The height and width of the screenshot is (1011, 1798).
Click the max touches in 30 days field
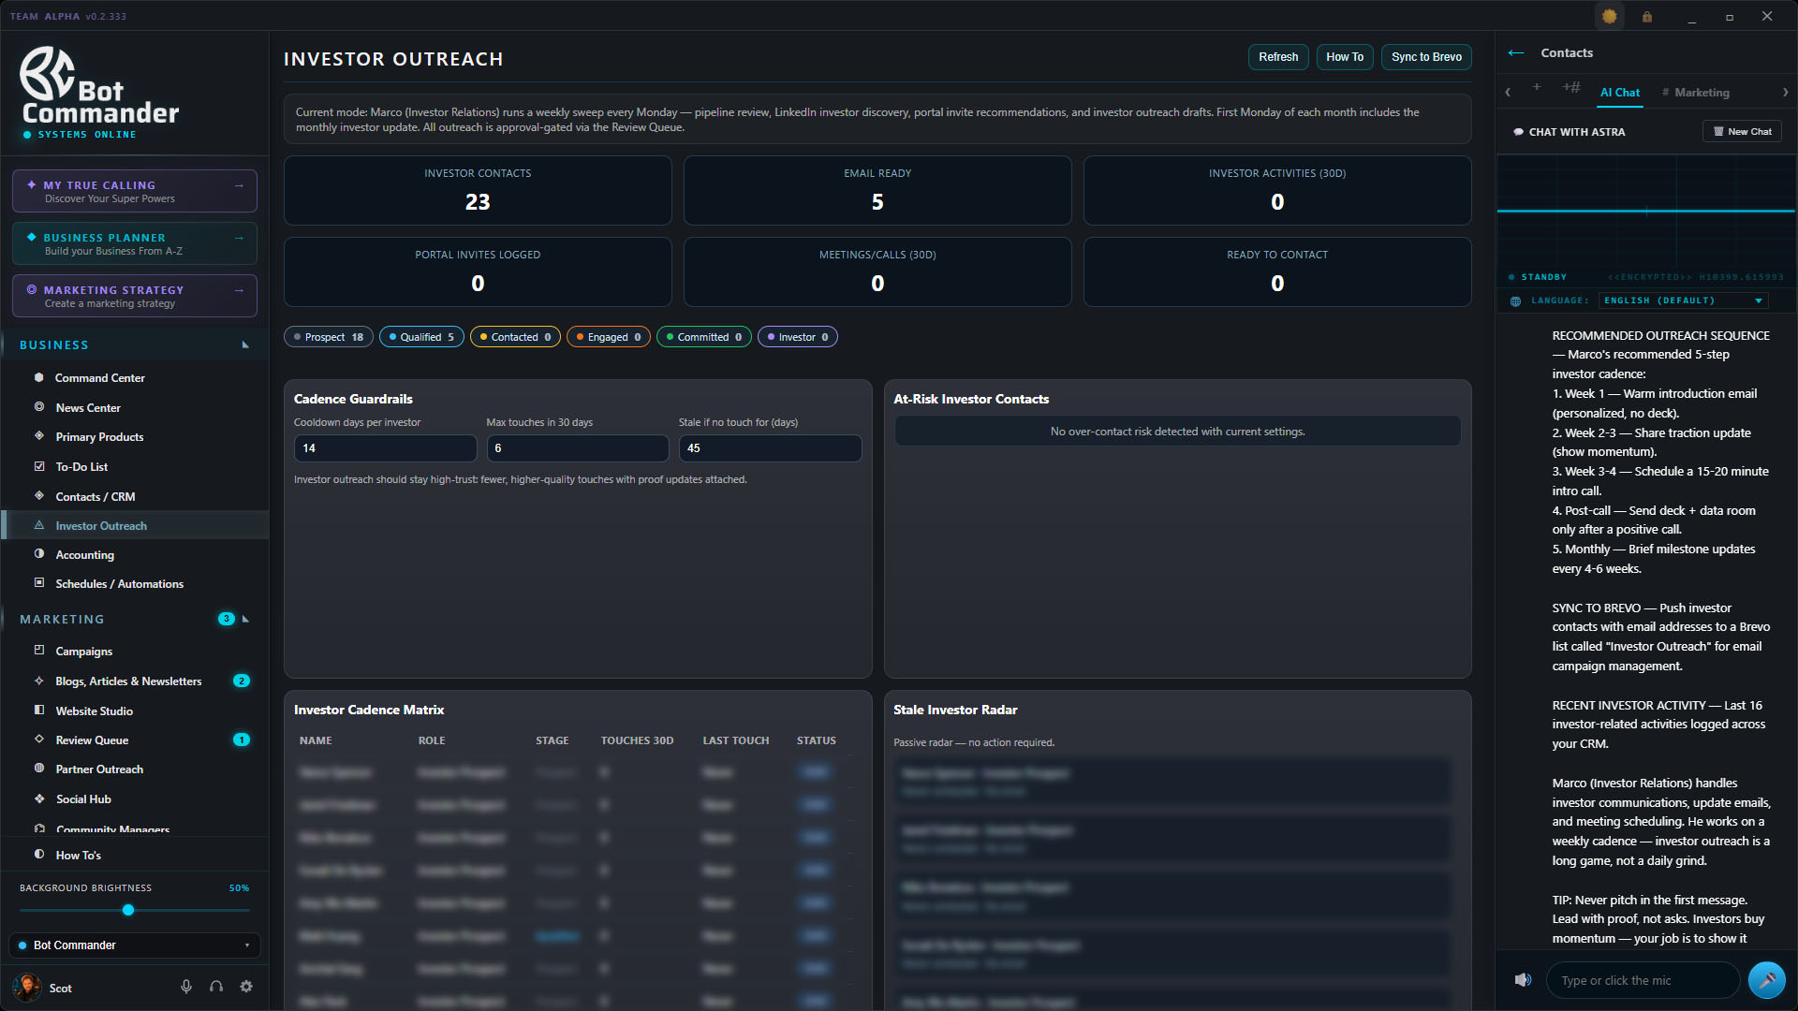578,448
